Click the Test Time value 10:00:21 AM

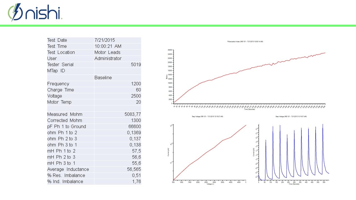[108, 46]
